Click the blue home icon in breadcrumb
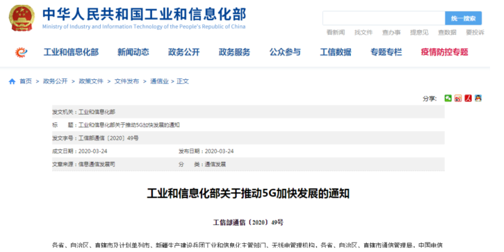 (x=12, y=81)
